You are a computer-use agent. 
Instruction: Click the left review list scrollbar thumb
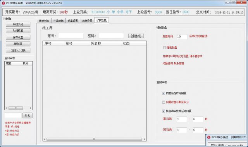(x=15, y=108)
